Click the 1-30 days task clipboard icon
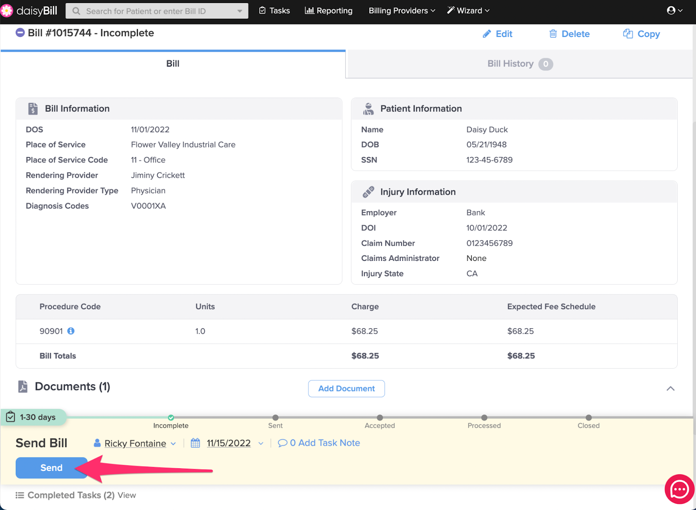 [x=10, y=417]
